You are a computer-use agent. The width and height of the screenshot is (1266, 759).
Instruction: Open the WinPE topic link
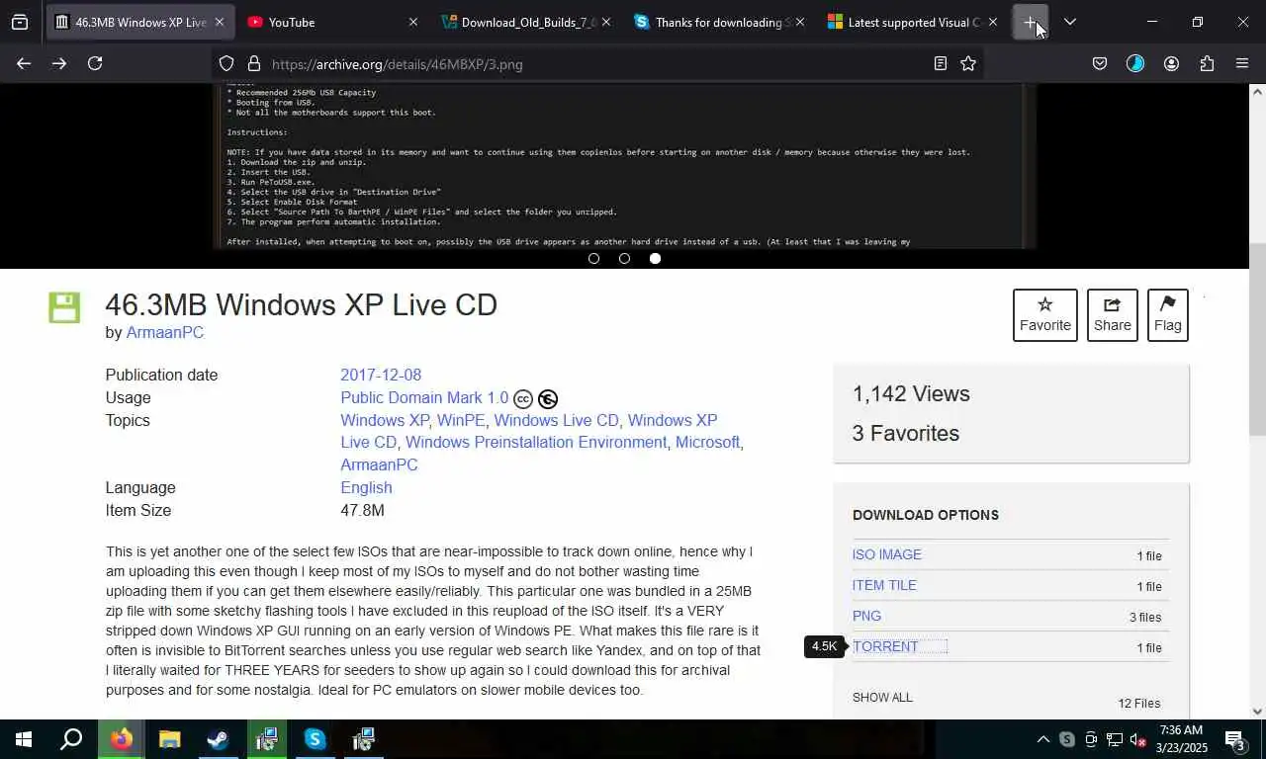(461, 420)
